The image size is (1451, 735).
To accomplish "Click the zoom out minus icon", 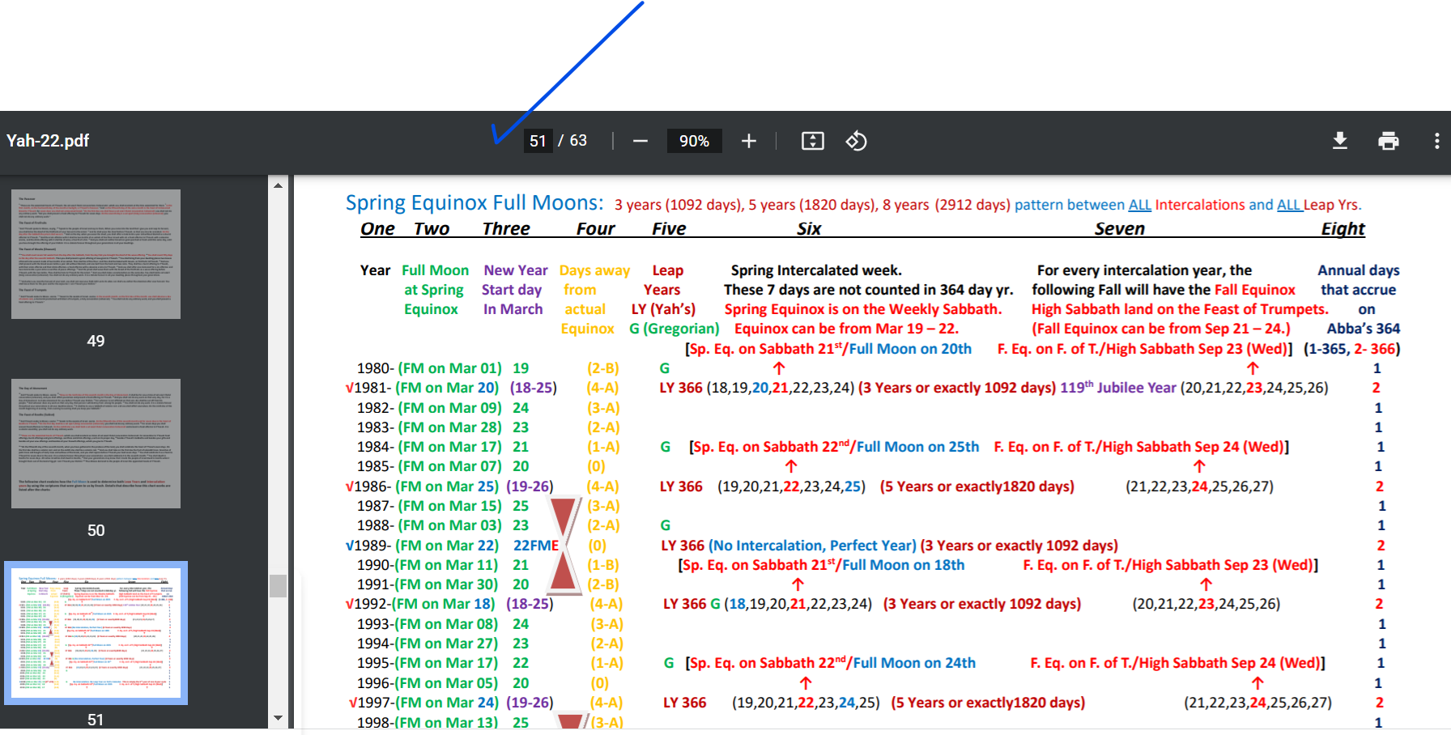I will pos(640,141).
